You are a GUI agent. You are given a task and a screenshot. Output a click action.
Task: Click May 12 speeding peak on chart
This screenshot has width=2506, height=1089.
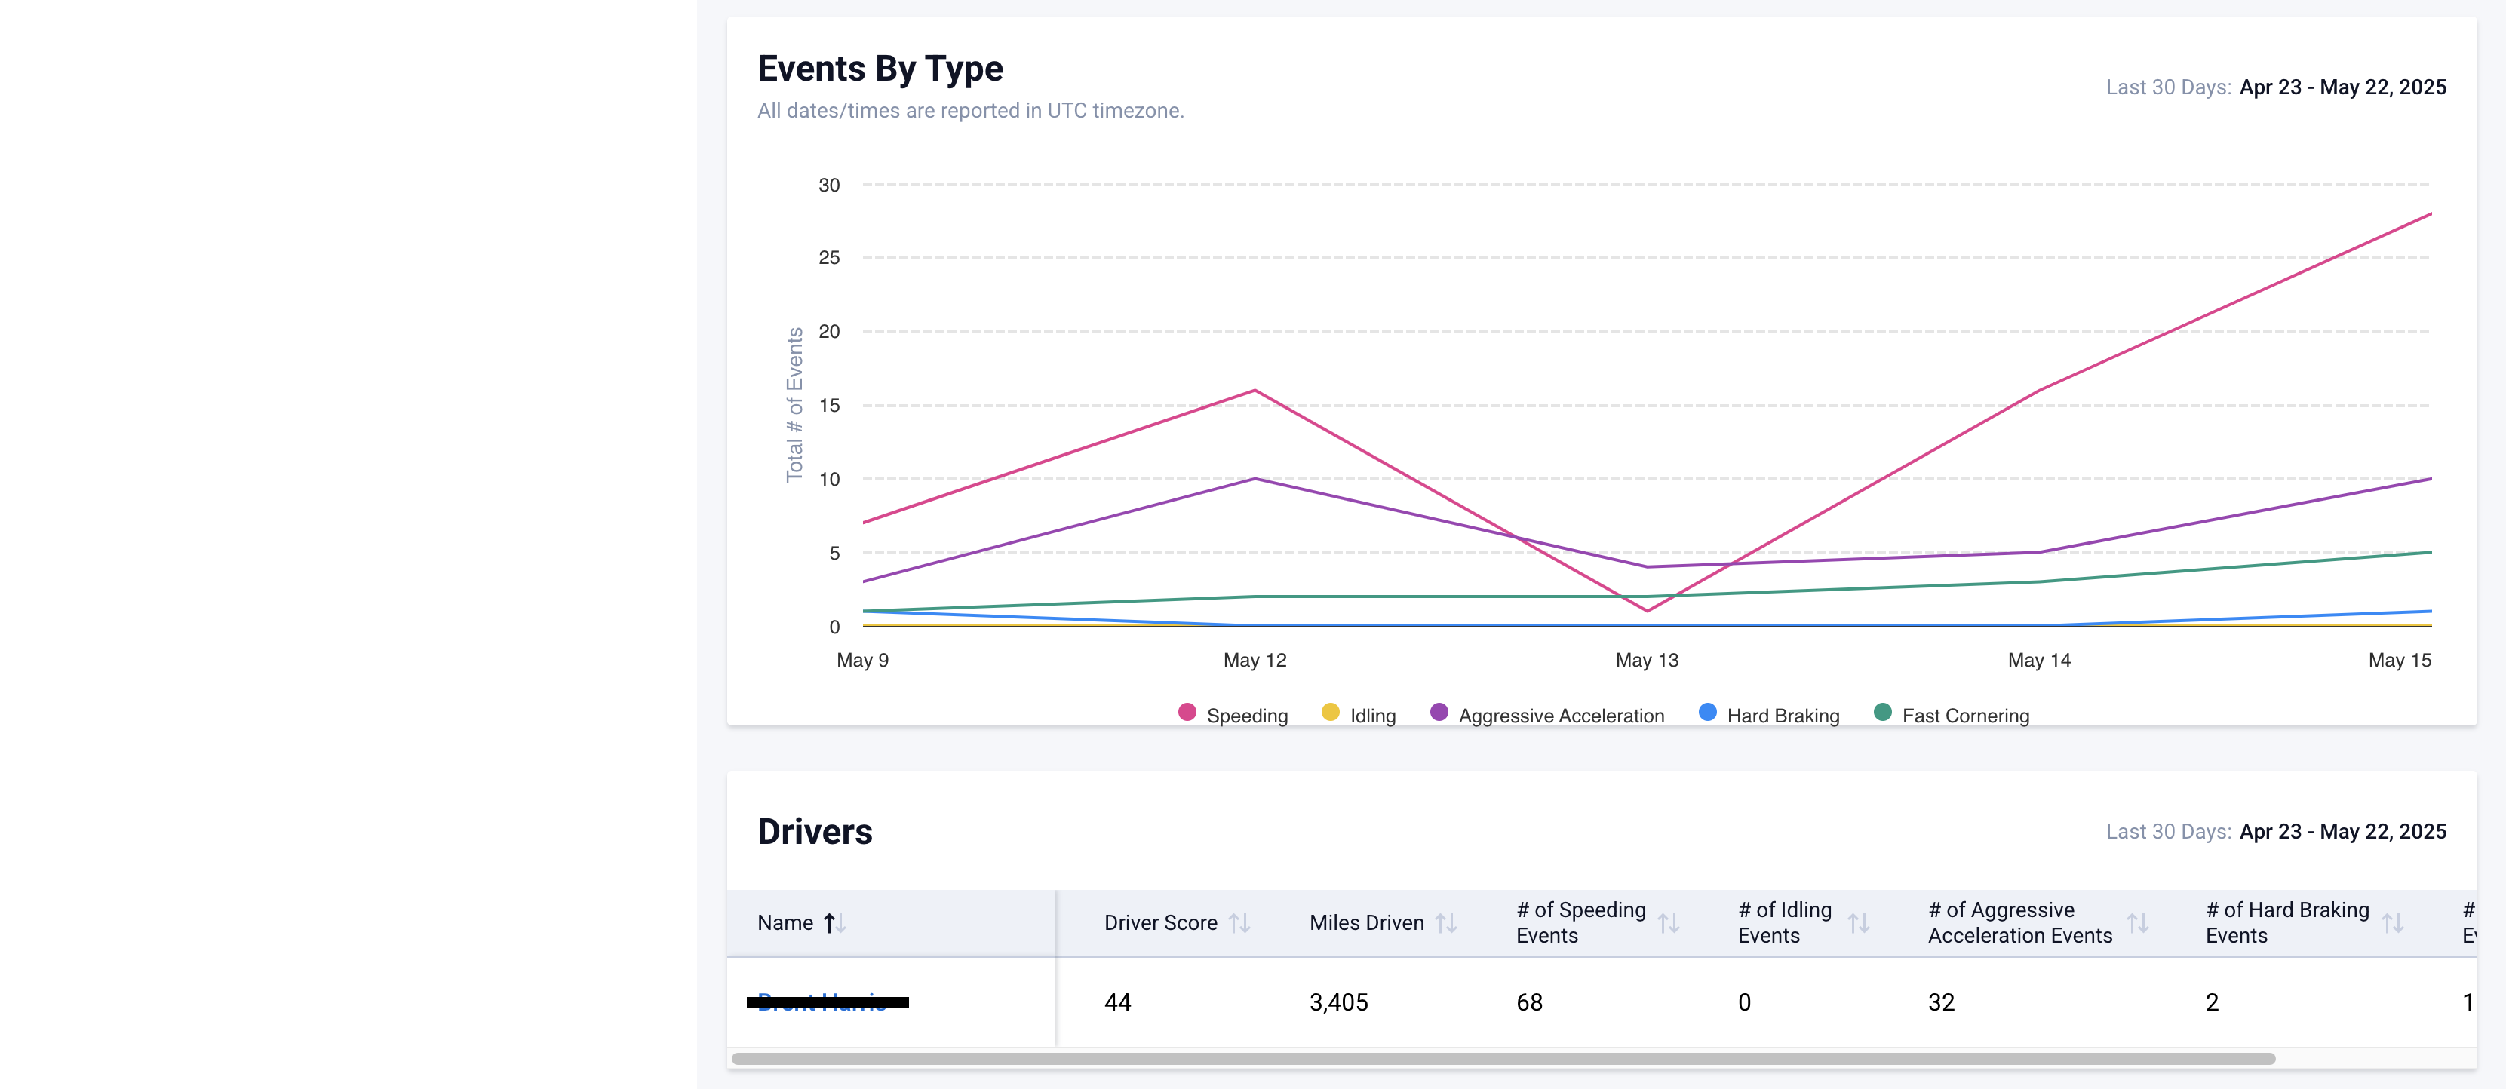[1255, 391]
